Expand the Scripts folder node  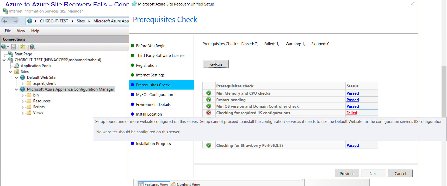coord(23,107)
